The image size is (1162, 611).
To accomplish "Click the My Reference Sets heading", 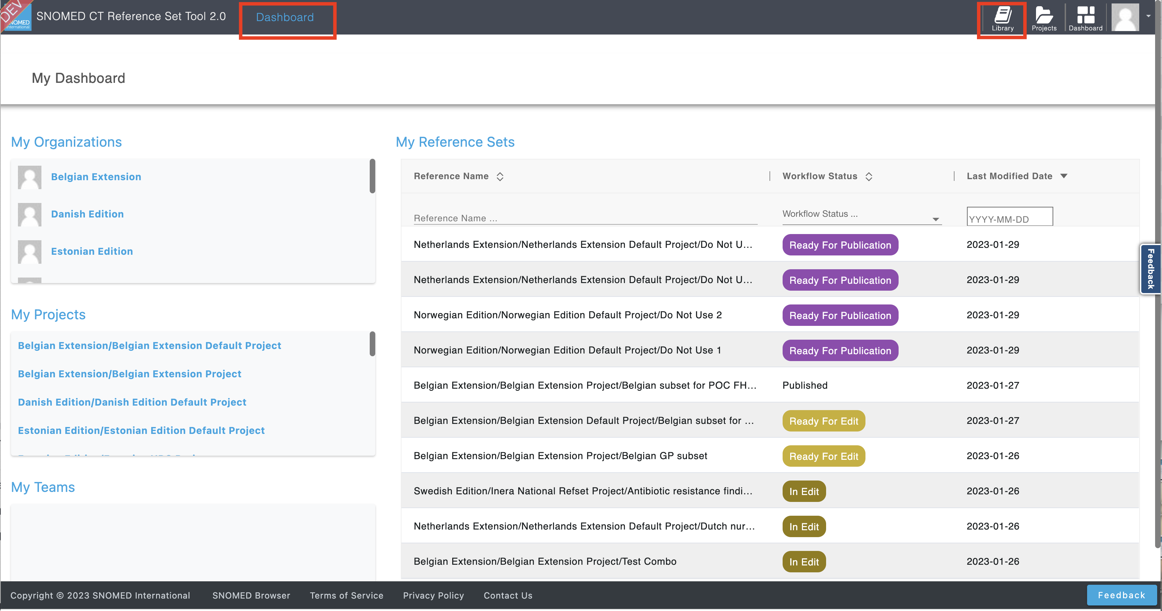I will (455, 142).
